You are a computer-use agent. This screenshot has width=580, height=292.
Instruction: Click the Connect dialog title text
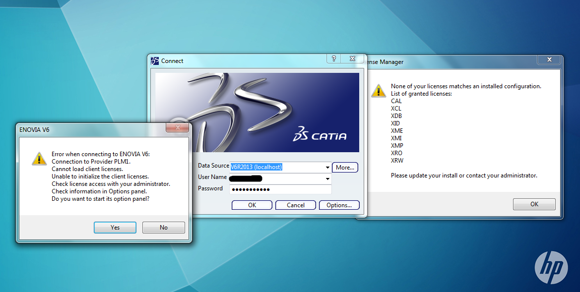click(172, 61)
